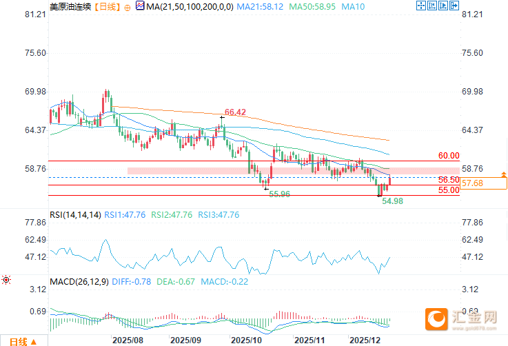Click the RSI2:47.76 value
The height and width of the screenshot is (346, 508).
coord(172,215)
